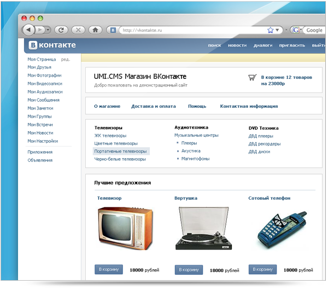This screenshot has height=290, width=328.
Task: Open Google search engine selector dropdown
Action: coord(297,30)
